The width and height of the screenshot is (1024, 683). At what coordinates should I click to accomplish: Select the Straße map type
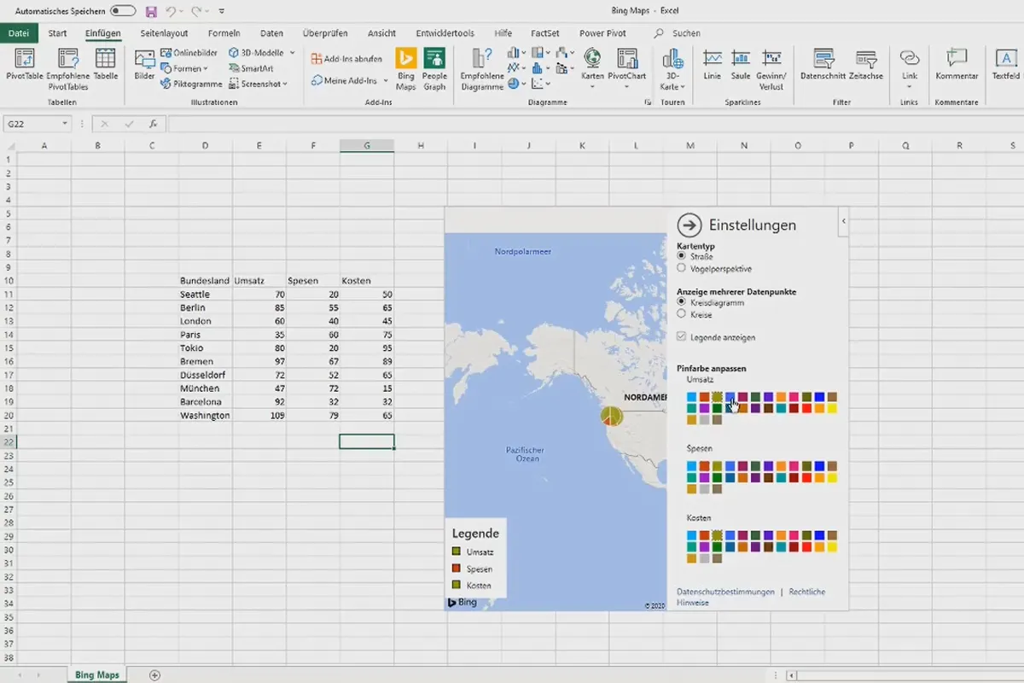681,256
